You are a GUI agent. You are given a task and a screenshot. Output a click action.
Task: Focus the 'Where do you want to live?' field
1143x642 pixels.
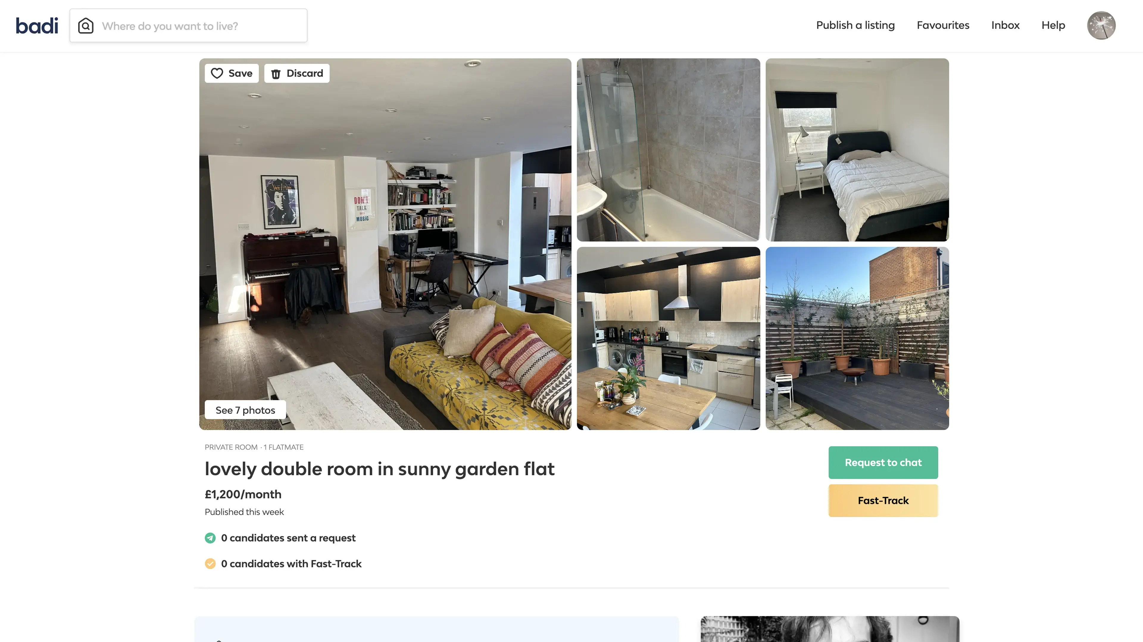pyautogui.click(x=189, y=26)
